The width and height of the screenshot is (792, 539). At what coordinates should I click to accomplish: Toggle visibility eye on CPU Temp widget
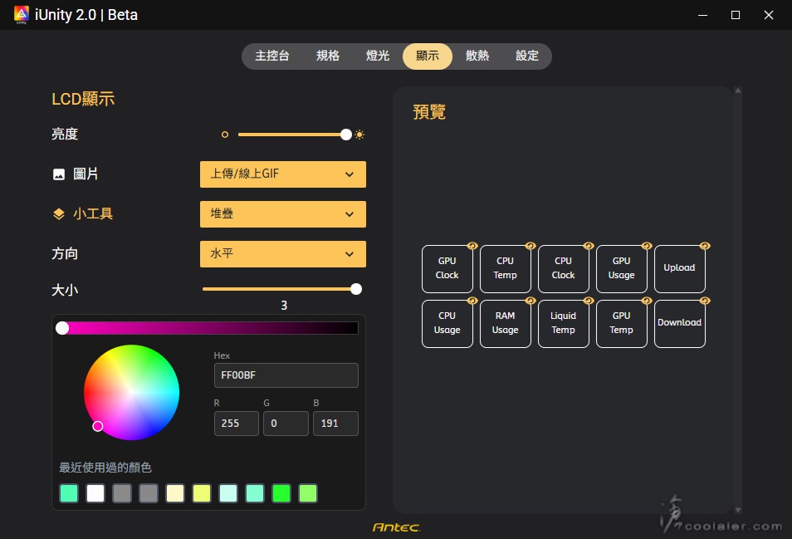pos(530,246)
